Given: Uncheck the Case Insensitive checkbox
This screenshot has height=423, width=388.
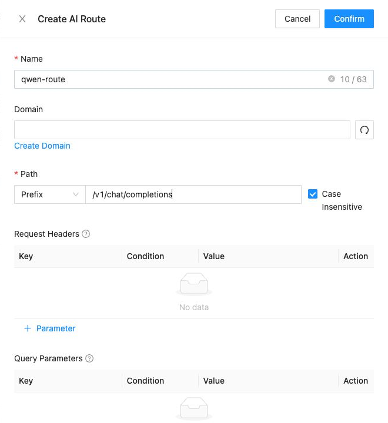Looking at the screenshot, I should (x=312, y=194).
